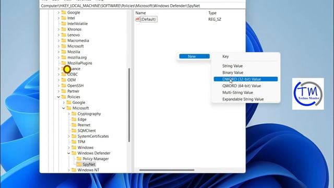Viewport: 334px width, 188px height.
Task: Click the Macromedia folder icon
Action: coord(64,41)
